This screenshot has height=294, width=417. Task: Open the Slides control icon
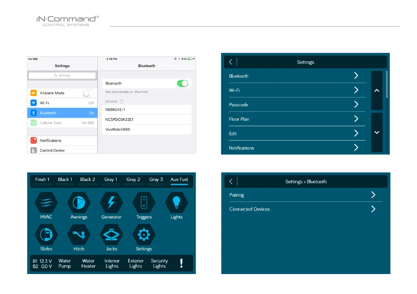[46, 235]
